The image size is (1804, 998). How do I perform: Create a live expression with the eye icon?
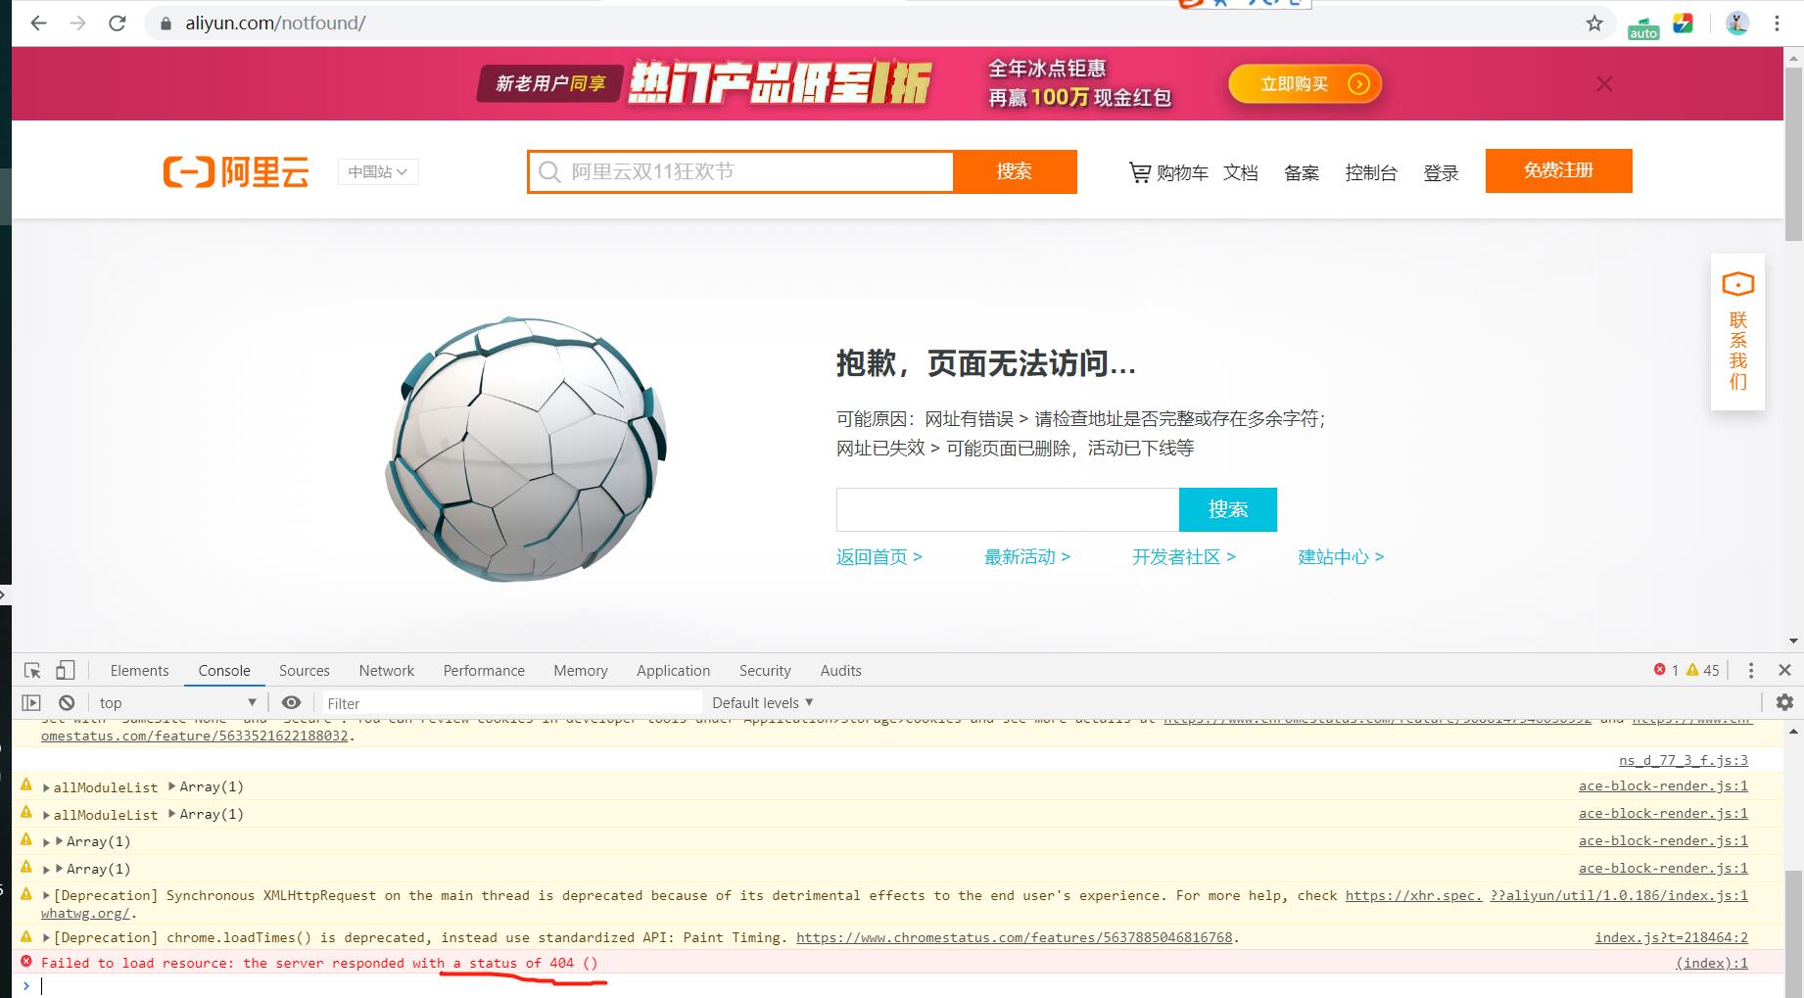291,702
